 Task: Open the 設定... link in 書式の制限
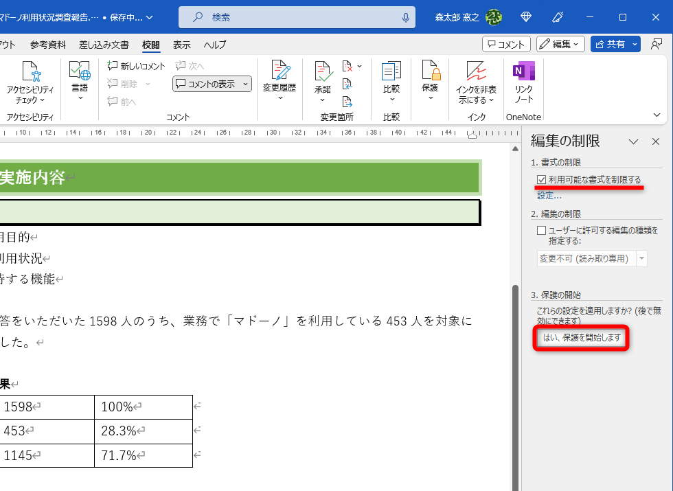pyautogui.click(x=549, y=195)
